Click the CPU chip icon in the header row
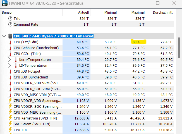This screenshot has width=182, height=134. [x=10, y=36]
